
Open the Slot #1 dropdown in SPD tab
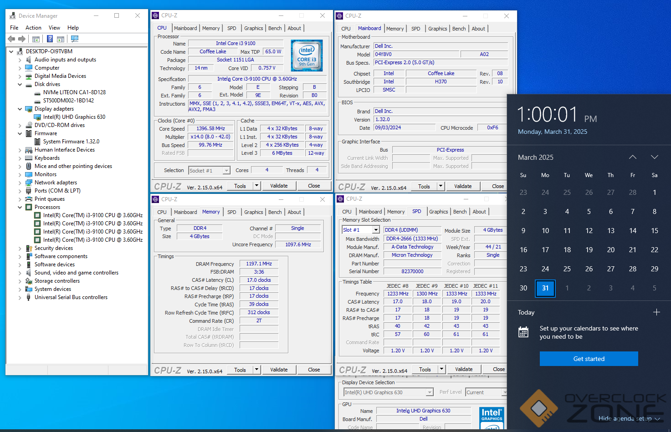pos(376,230)
